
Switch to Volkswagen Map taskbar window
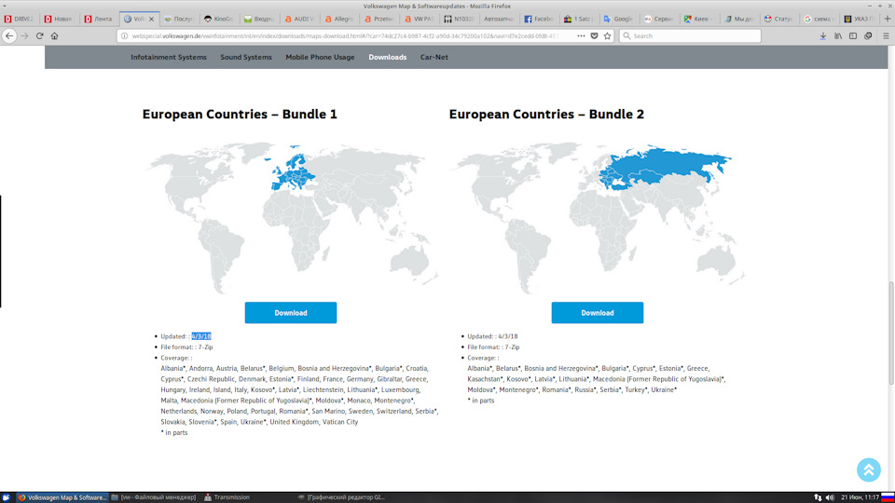click(x=62, y=497)
